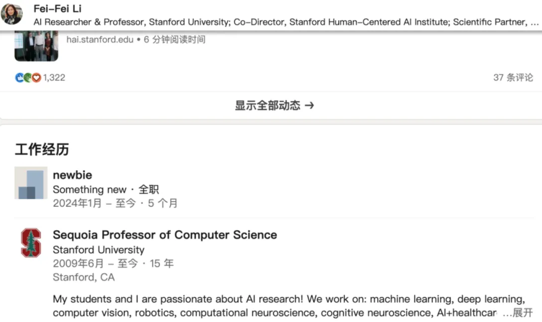The height and width of the screenshot is (322, 542).
Task: Open the 37 条评论 comments link
Action: coord(513,78)
